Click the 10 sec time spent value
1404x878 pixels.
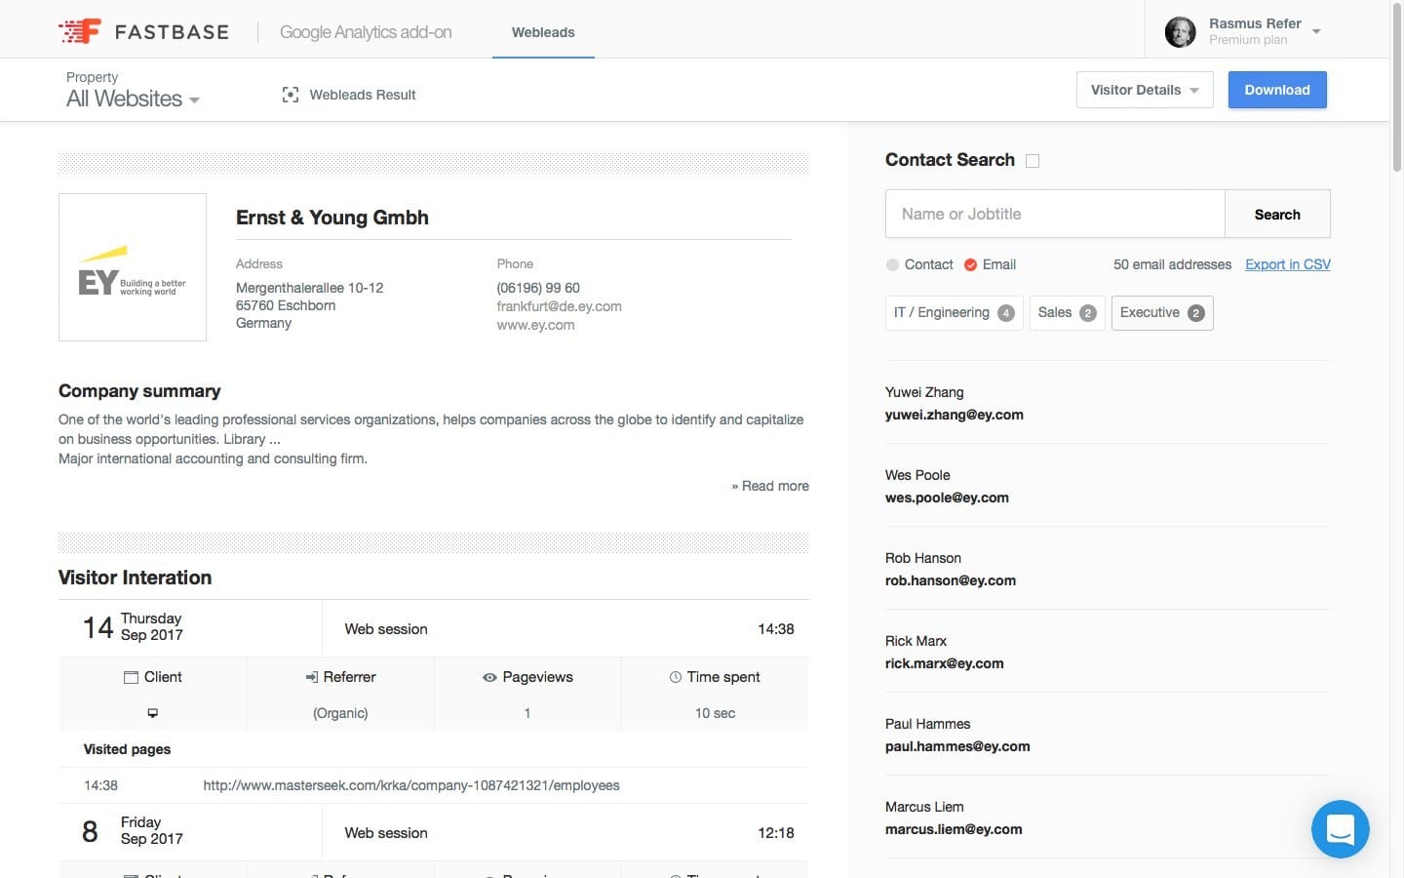coord(715,713)
